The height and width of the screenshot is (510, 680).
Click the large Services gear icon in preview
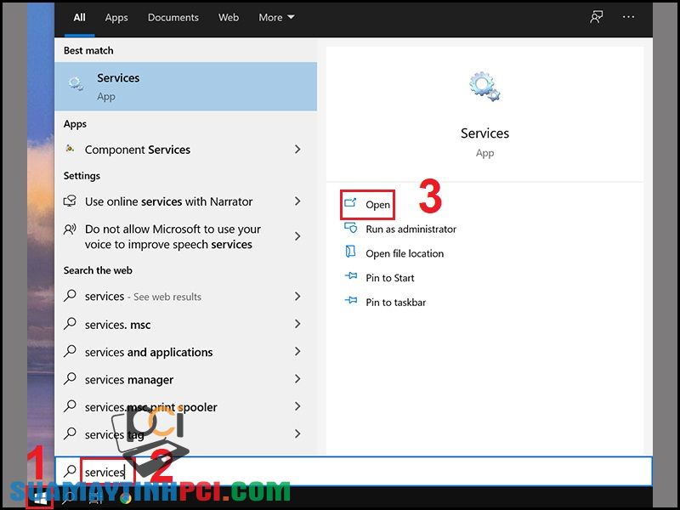tap(484, 87)
